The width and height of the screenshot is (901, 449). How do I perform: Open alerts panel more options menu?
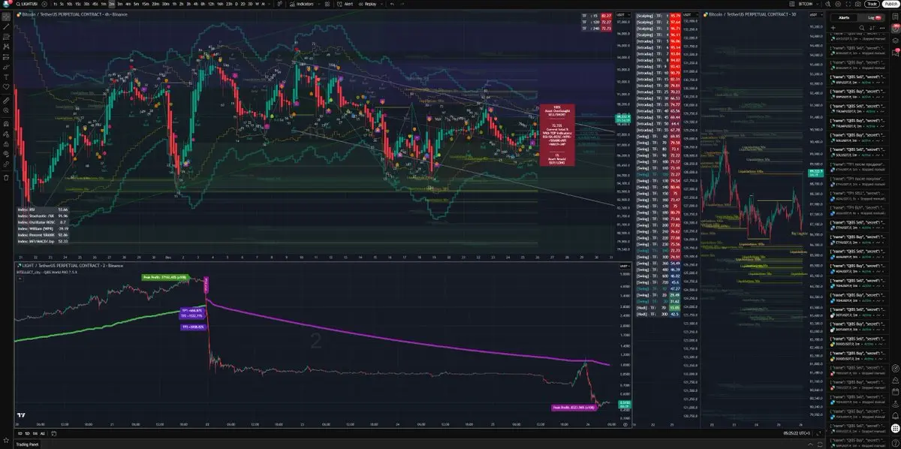point(882,28)
